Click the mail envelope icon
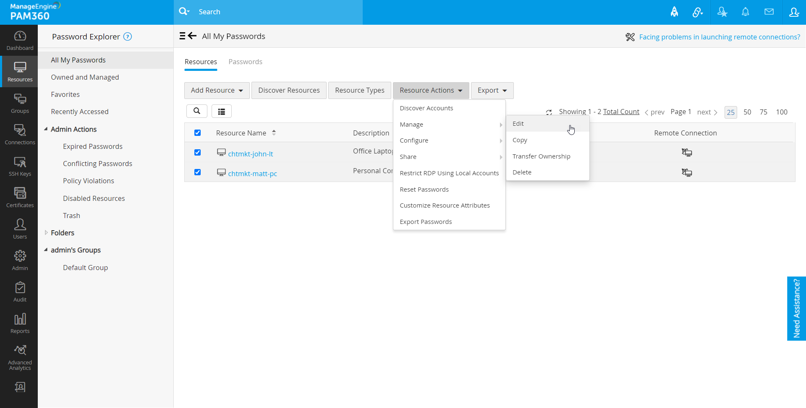Image resolution: width=806 pixels, height=408 pixels. (x=769, y=12)
